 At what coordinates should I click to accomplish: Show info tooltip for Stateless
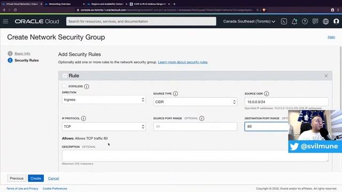click(x=87, y=86)
